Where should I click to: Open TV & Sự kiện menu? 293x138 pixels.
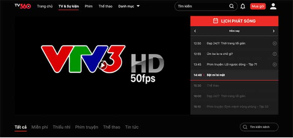69,6
